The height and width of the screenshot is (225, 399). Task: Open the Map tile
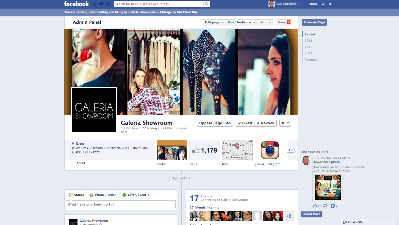pos(237,150)
